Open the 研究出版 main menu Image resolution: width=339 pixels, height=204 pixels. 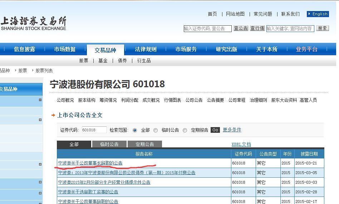coord(226,49)
